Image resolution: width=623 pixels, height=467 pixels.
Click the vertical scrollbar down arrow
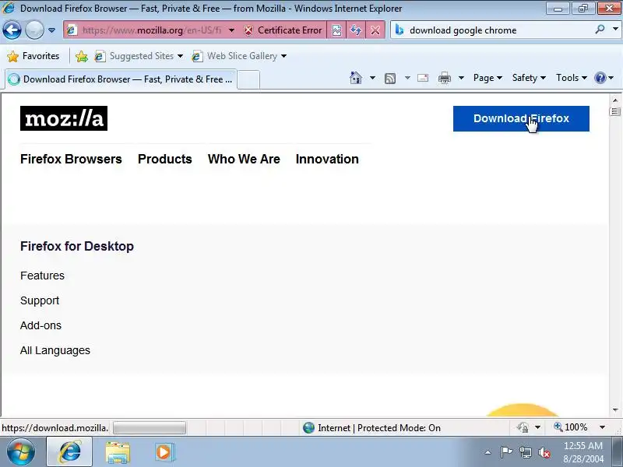click(615, 410)
